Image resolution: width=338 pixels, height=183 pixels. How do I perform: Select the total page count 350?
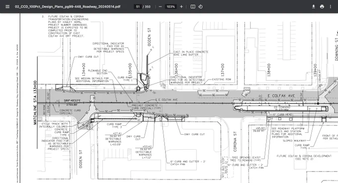148,6
